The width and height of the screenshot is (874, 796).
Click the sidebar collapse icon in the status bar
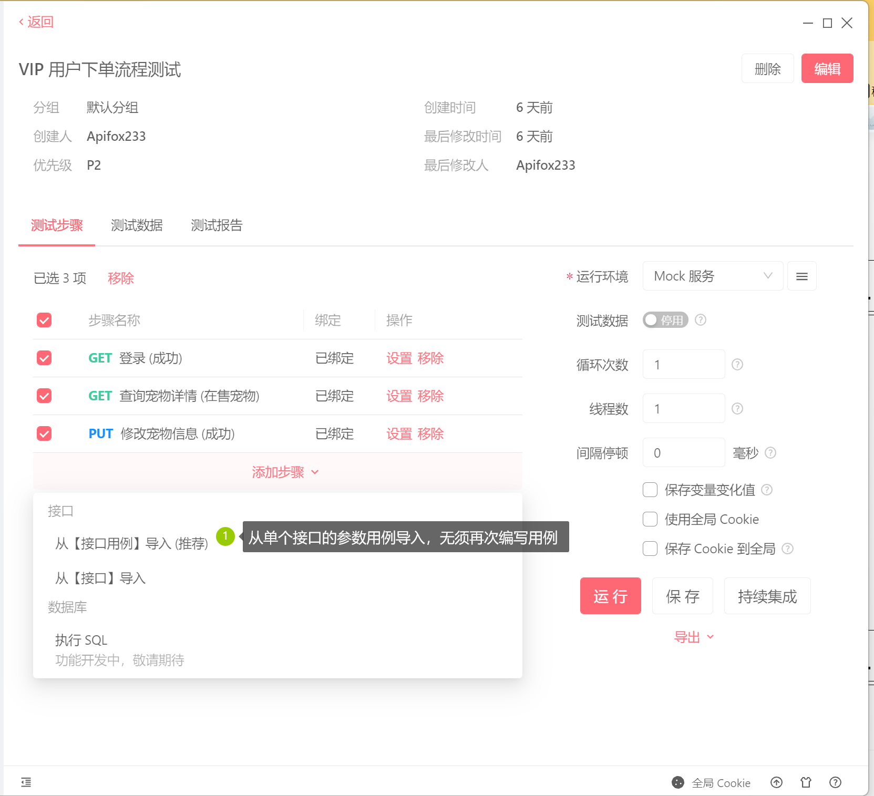point(26,782)
